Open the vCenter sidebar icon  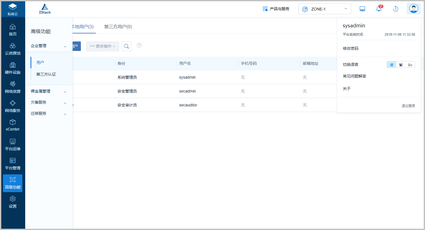tap(13, 125)
